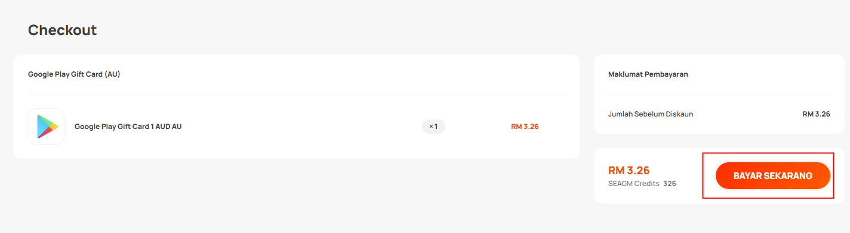Click the subtotal RM 3.26 amount

point(816,114)
